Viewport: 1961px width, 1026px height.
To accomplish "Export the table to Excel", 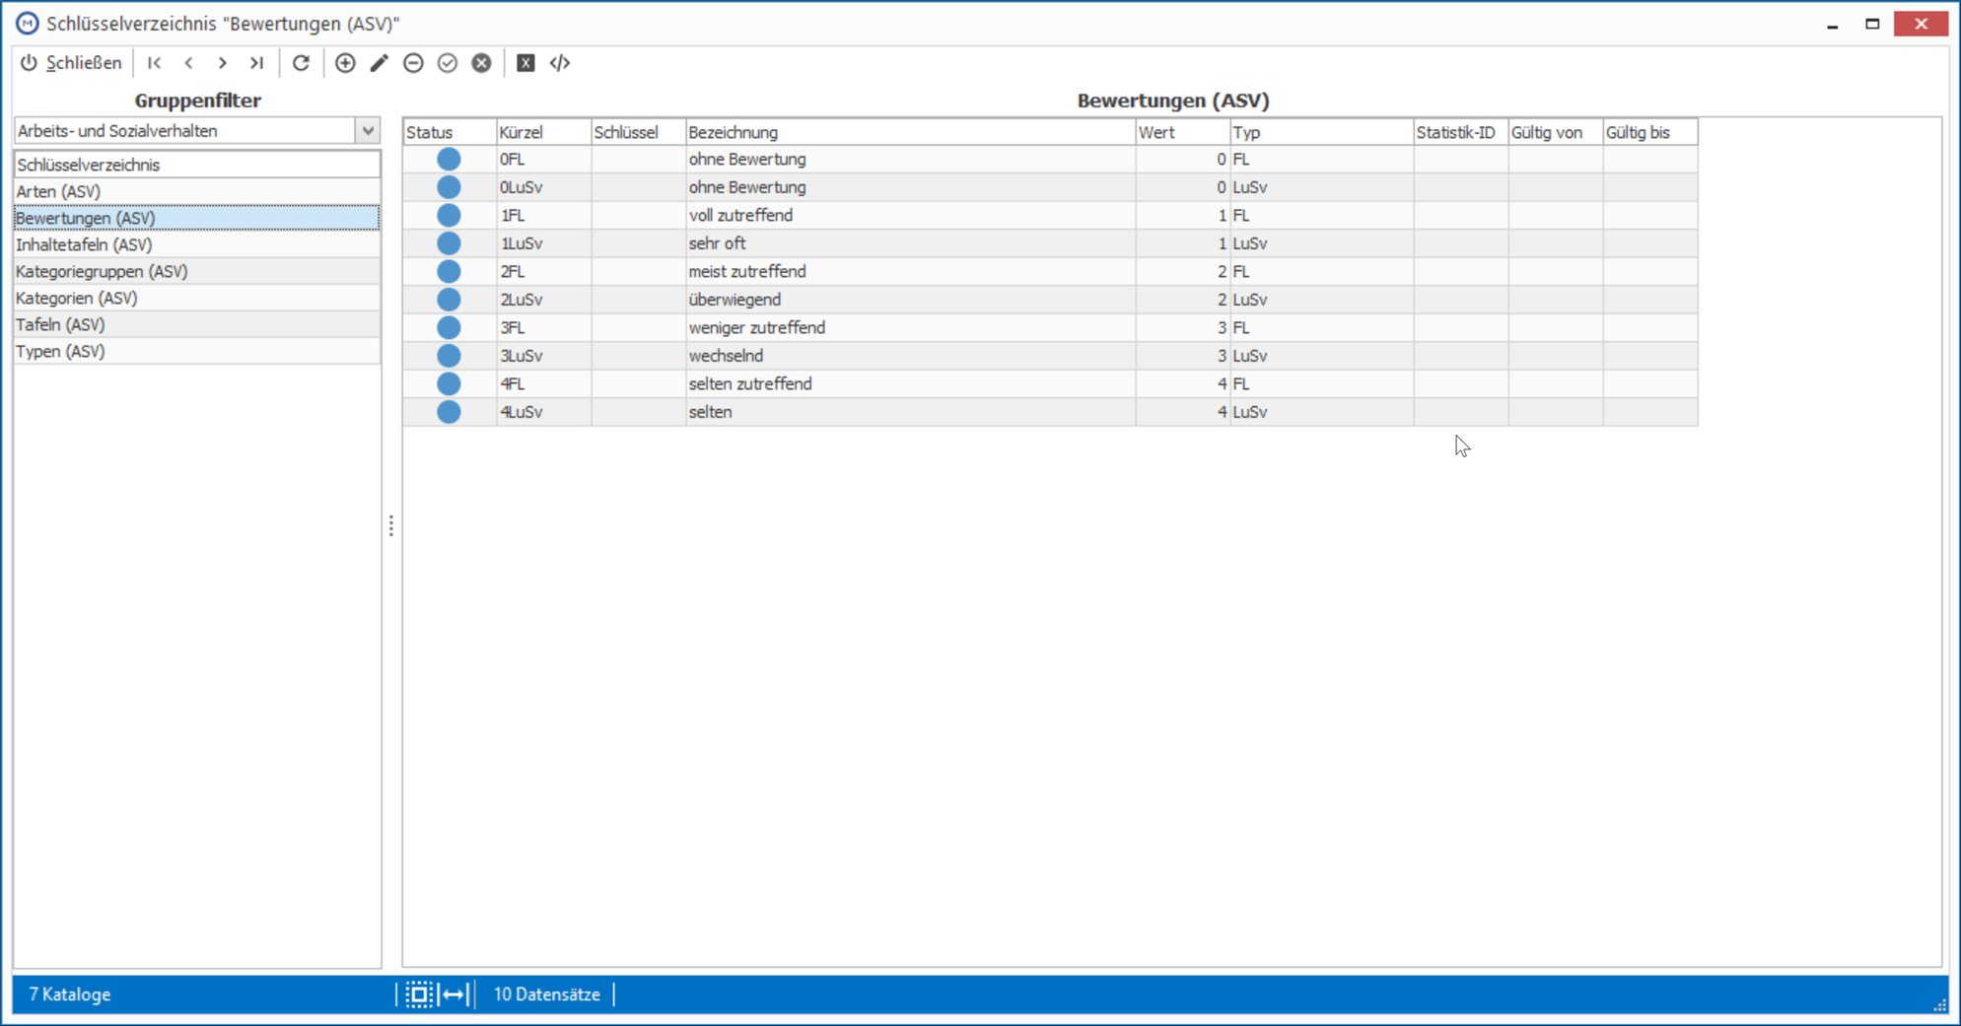I will click(525, 63).
